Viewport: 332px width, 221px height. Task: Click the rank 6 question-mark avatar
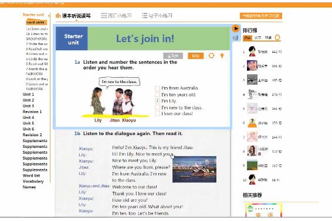pyautogui.click(x=252, y=123)
